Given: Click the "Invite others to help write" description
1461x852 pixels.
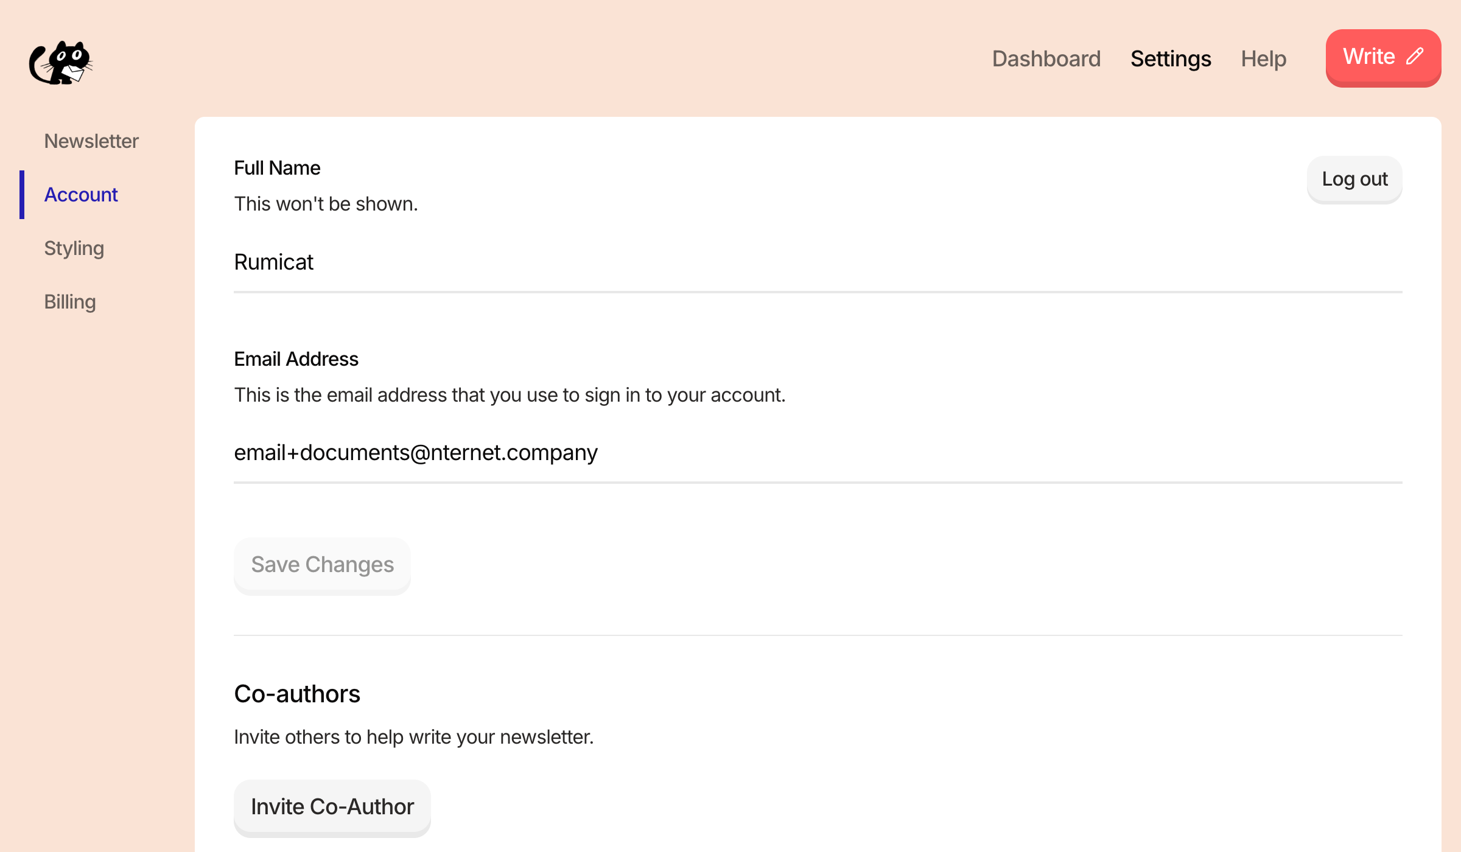Looking at the screenshot, I should [x=413, y=737].
